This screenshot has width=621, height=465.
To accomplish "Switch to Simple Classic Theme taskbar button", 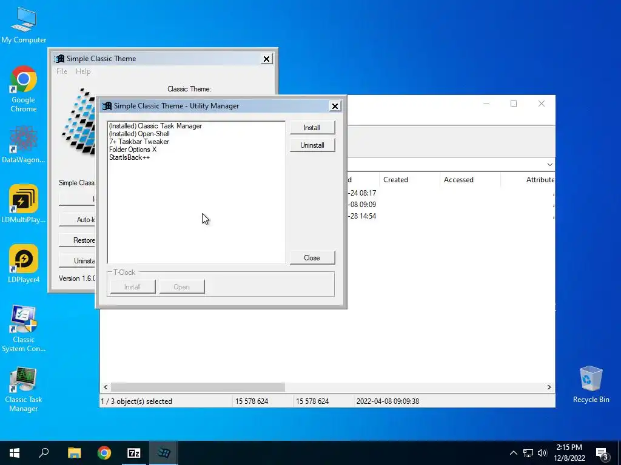I will (164, 453).
